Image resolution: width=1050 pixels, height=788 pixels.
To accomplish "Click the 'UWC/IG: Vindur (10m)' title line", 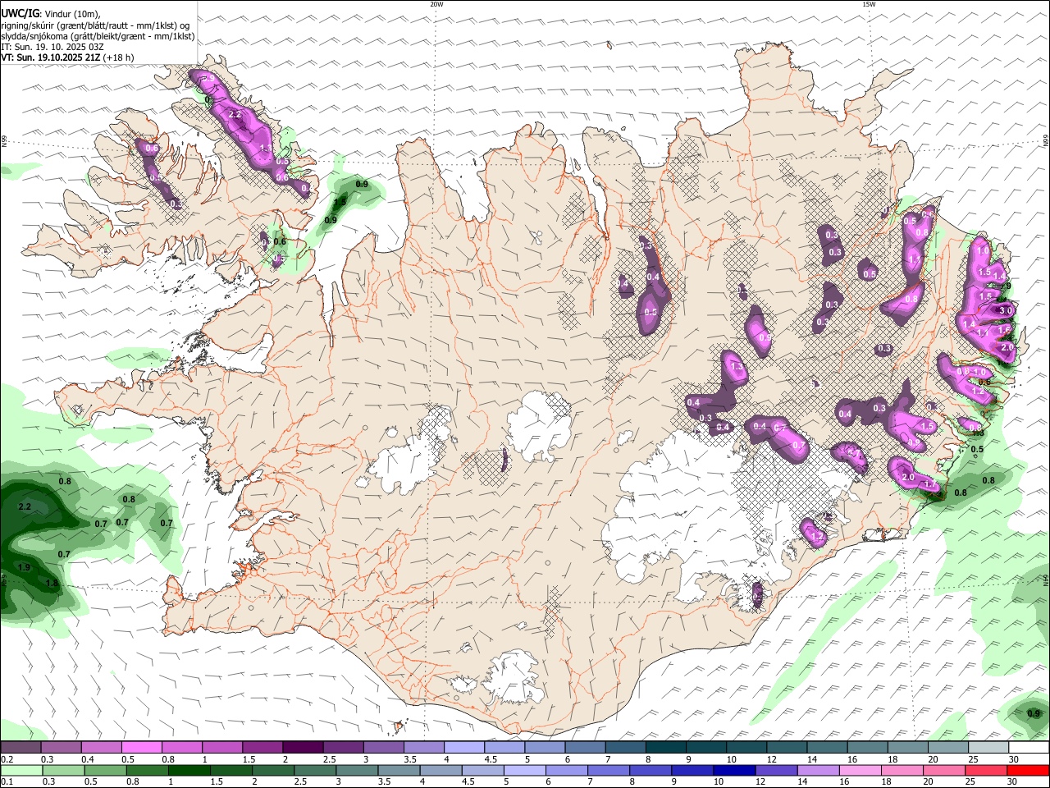I will [x=51, y=13].
